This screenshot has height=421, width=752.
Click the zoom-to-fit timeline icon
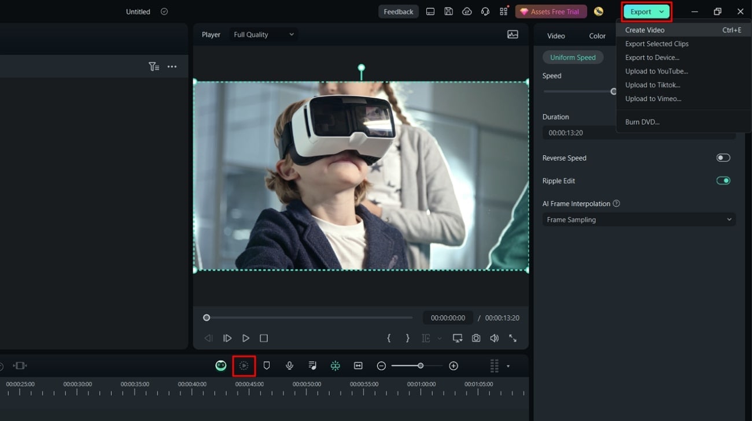(x=358, y=366)
